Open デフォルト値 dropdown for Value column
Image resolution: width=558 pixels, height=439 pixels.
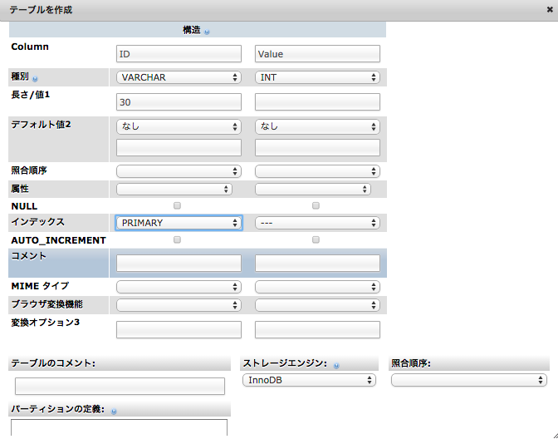317,126
